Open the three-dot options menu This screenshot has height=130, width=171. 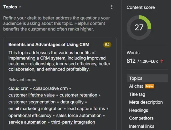pos(112,7)
